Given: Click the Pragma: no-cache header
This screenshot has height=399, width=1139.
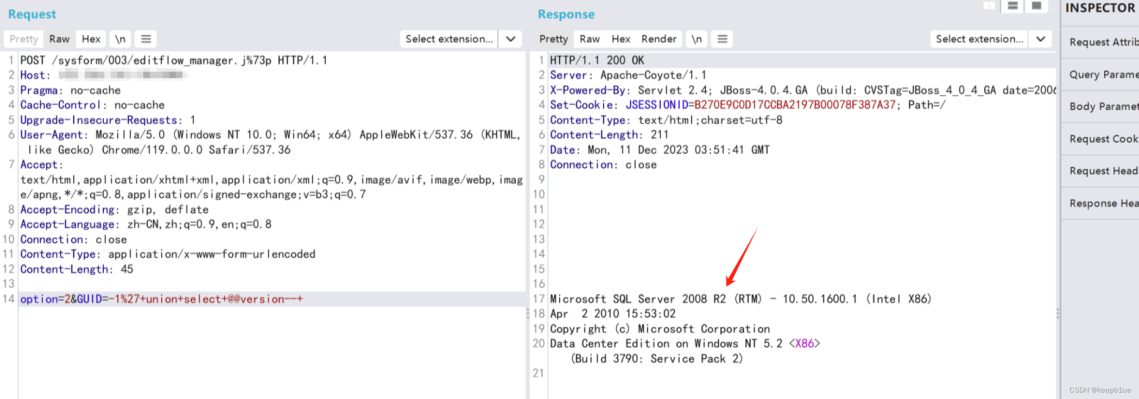Looking at the screenshot, I should point(71,90).
